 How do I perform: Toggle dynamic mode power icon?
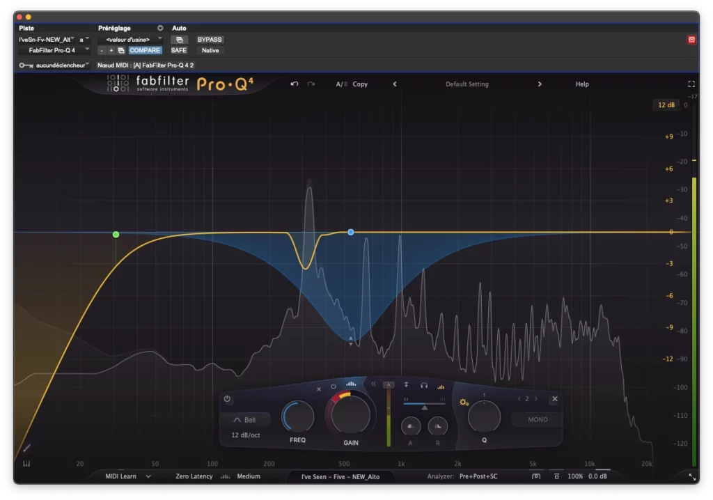[x=334, y=386]
